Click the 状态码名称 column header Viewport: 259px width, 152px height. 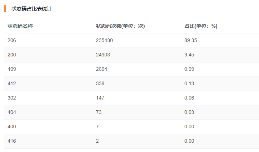[21, 26]
